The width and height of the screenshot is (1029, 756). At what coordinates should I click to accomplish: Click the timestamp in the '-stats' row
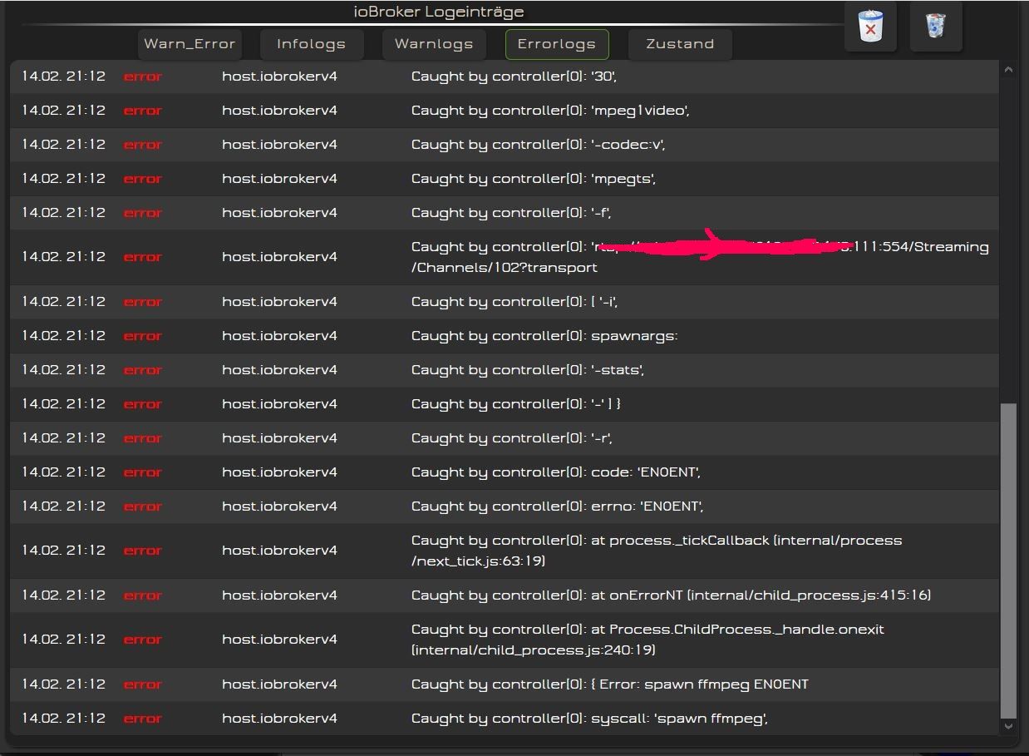[x=64, y=370]
